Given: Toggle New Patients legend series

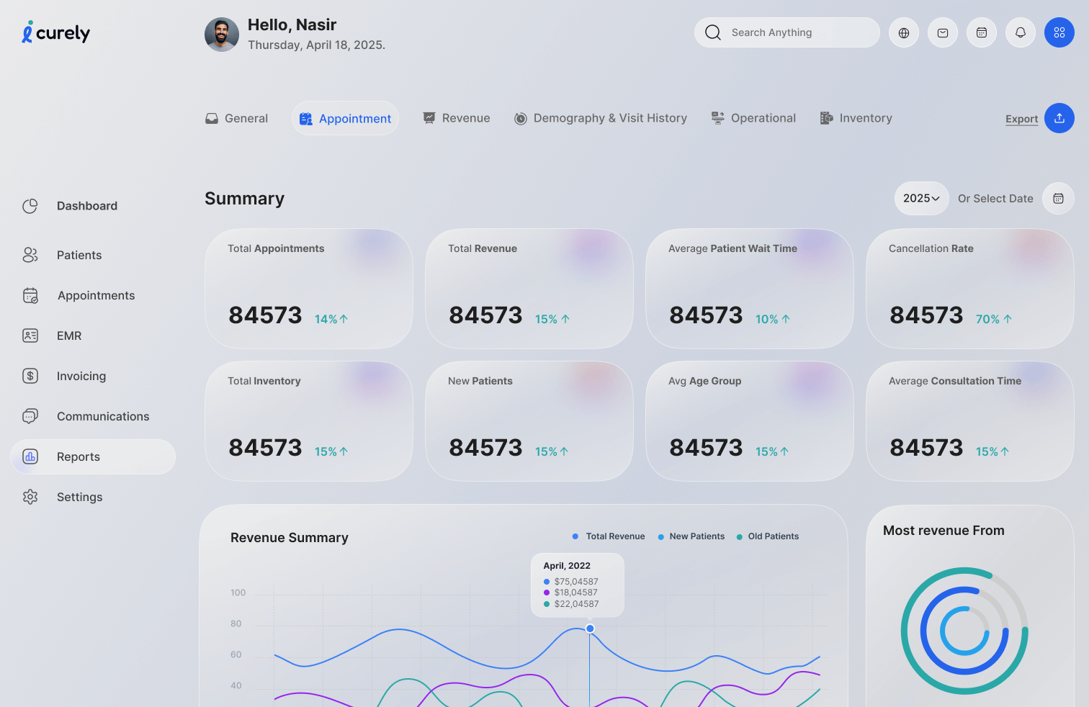Looking at the screenshot, I should point(691,536).
